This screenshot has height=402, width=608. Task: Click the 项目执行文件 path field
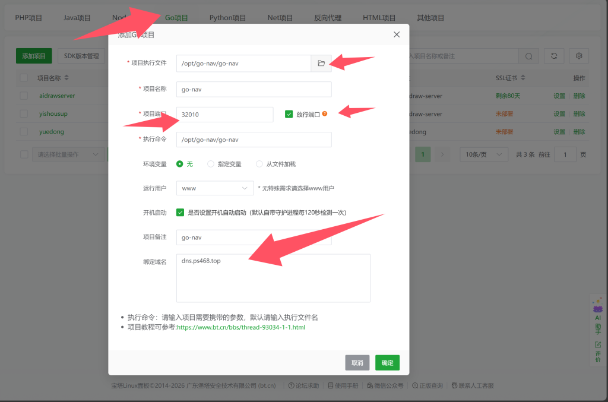[243, 63]
